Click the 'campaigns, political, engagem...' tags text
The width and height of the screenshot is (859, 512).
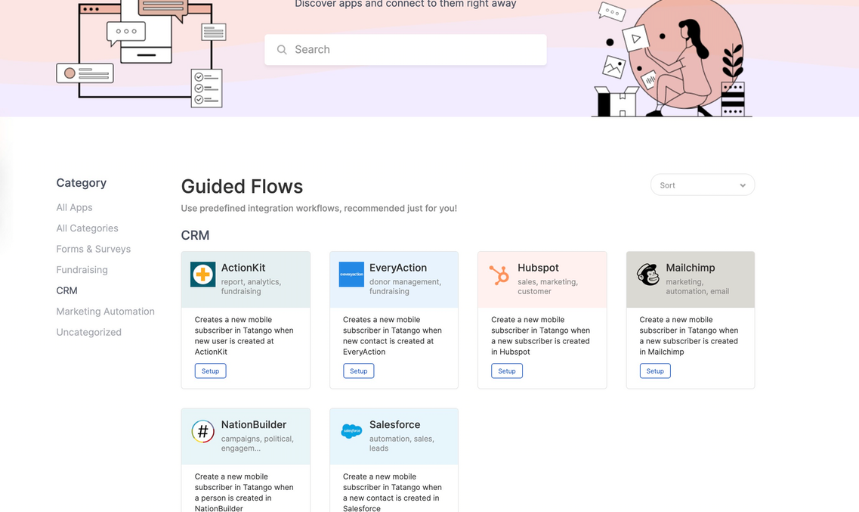click(x=258, y=443)
